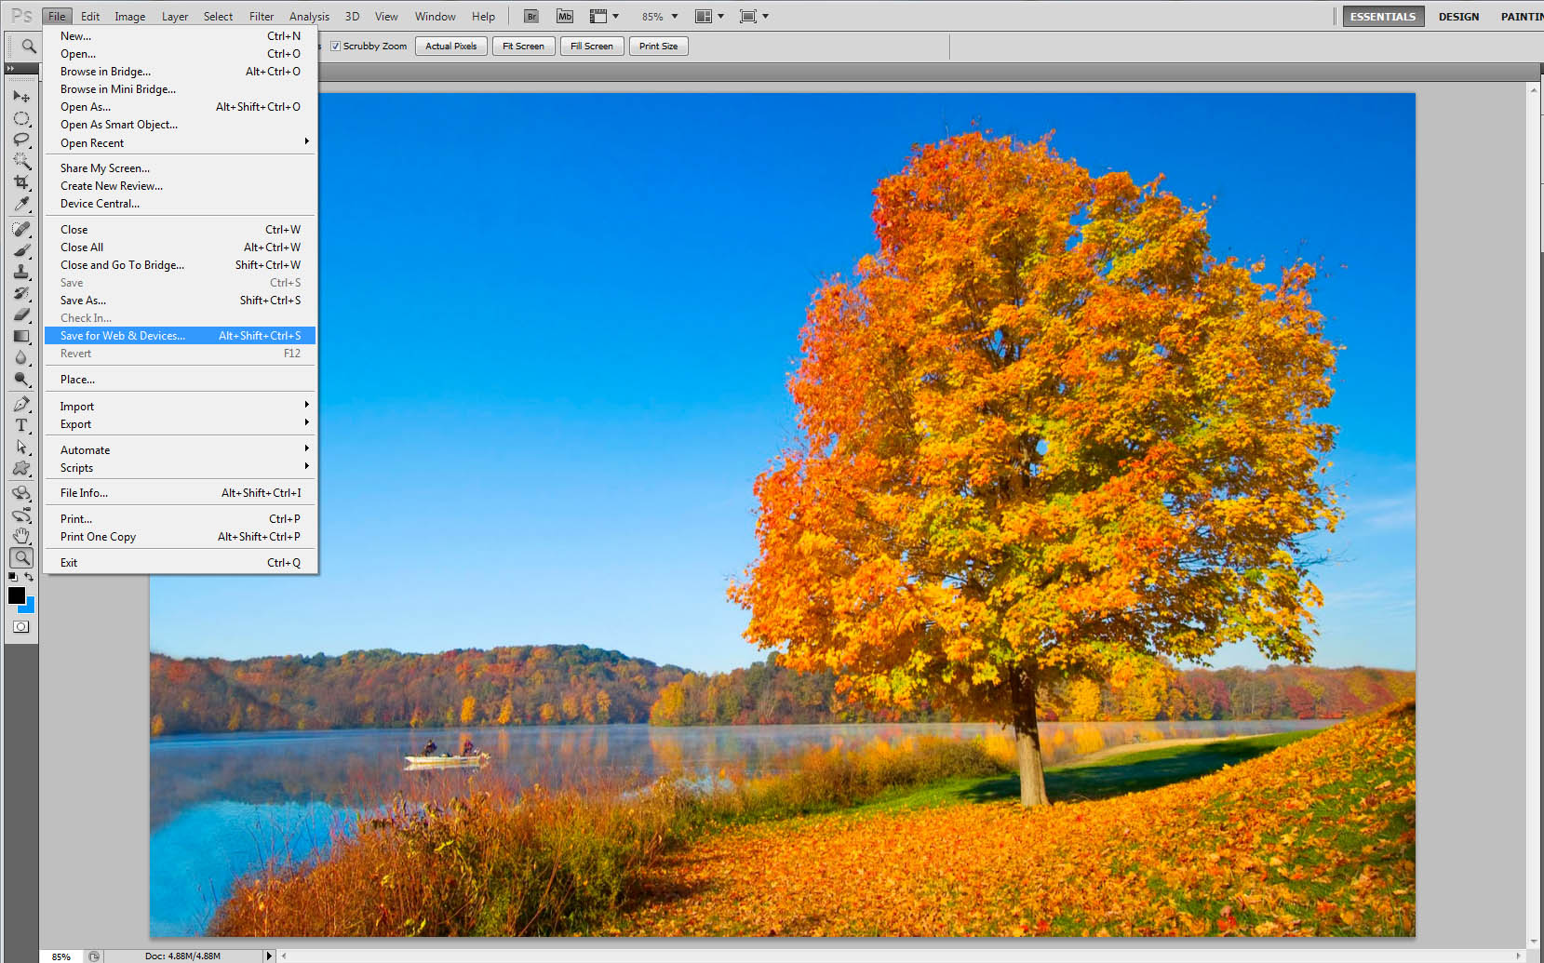The image size is (1544, 963).
Task: Click the Fit Screen button
Action: tap(522, 46)
